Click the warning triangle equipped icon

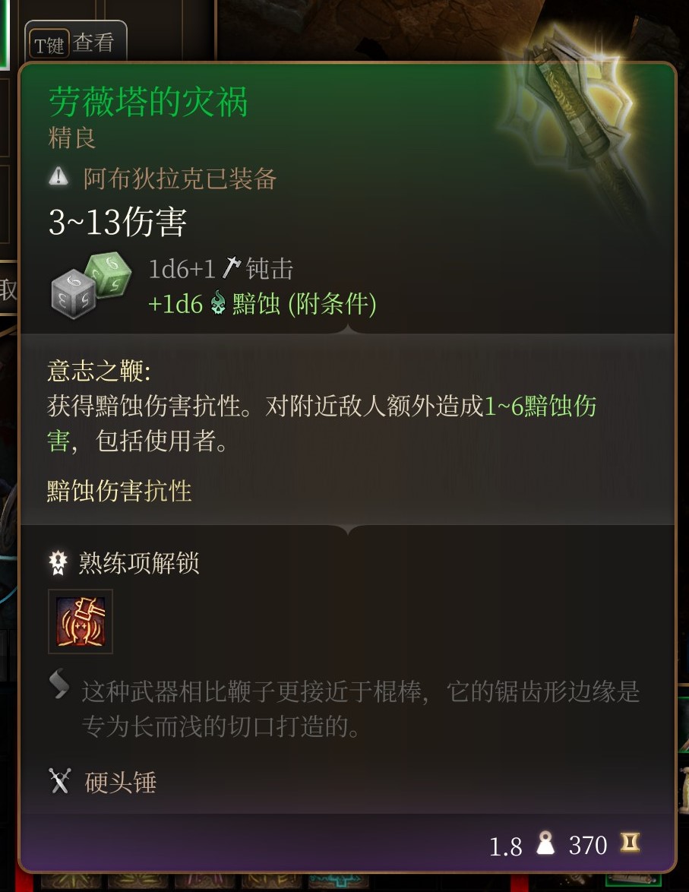pyautogui.click(x=58, y=177)
